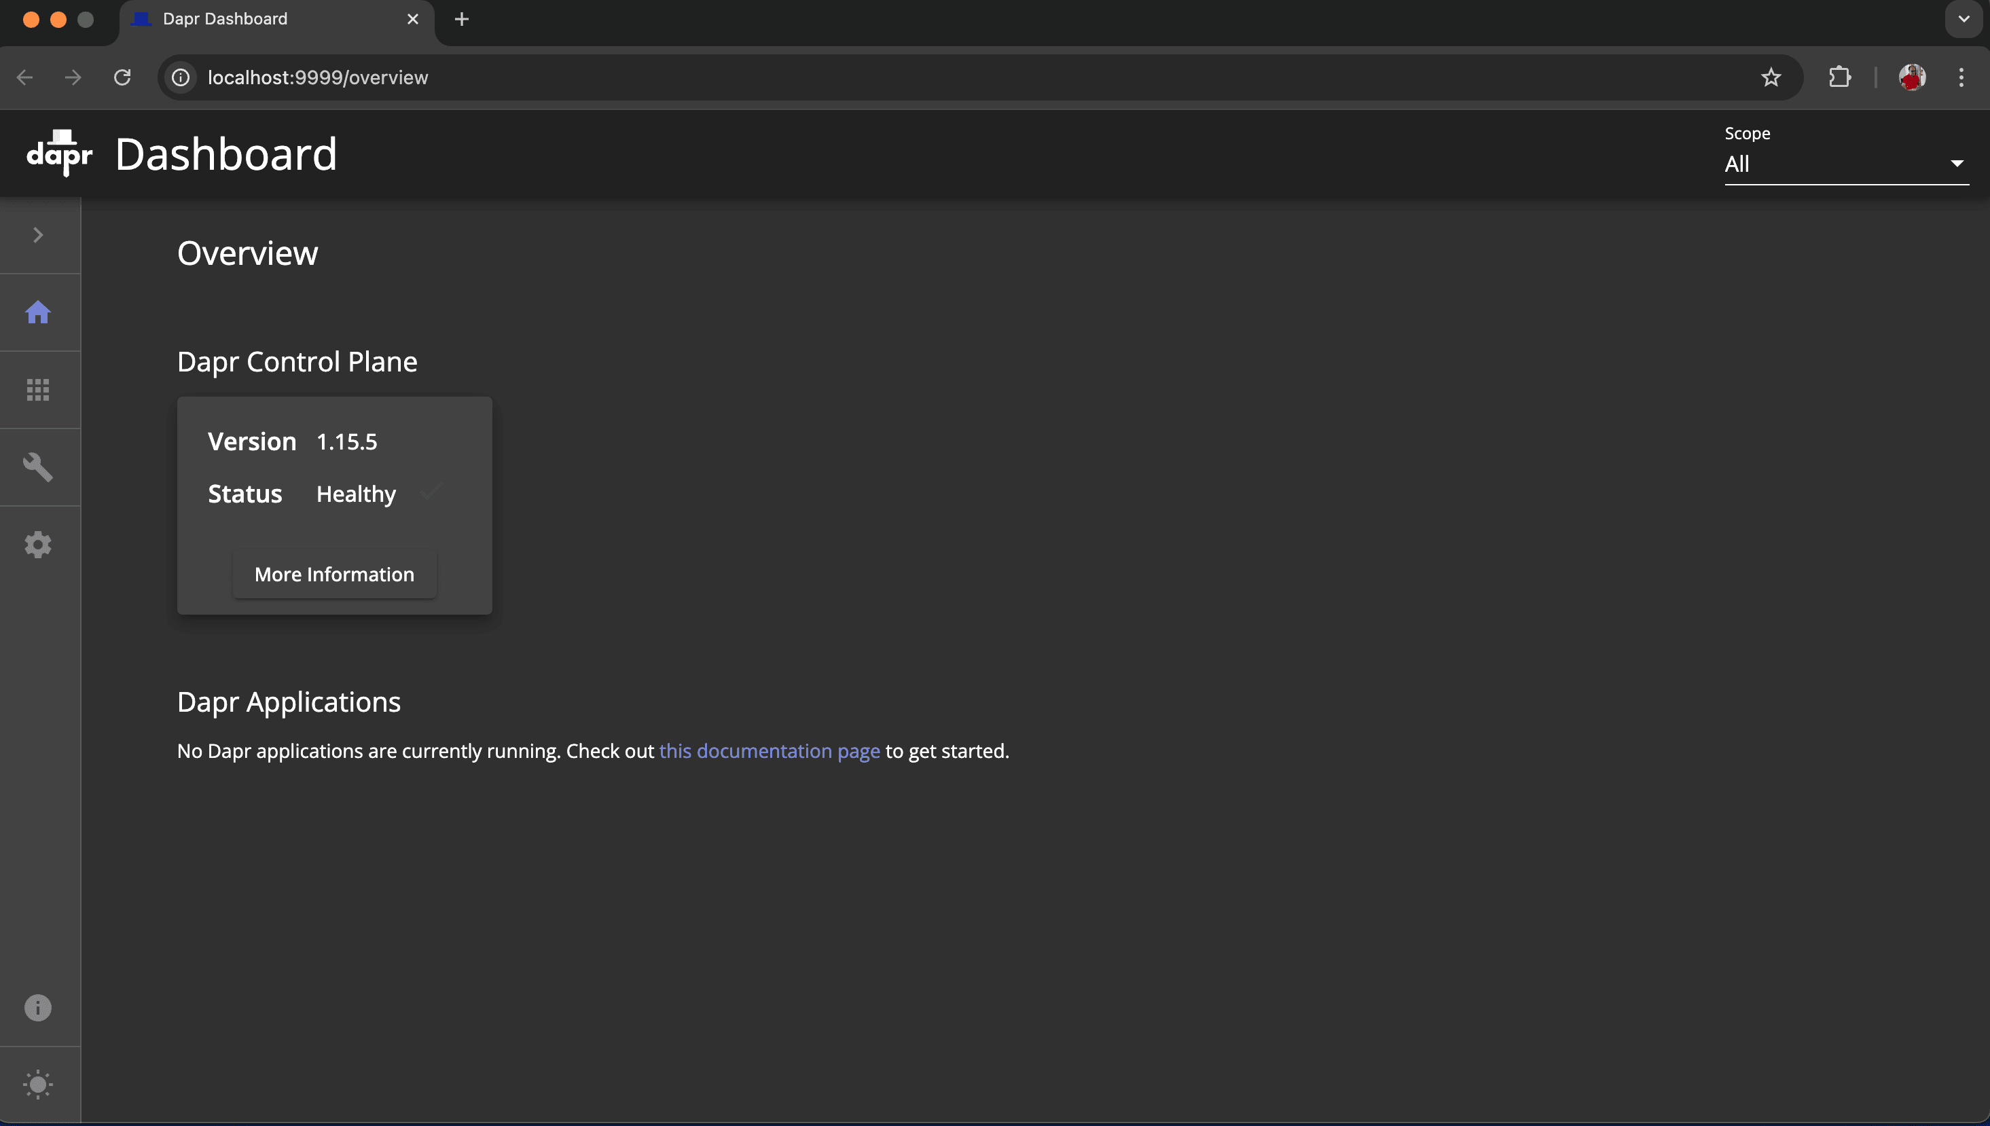Viewport: 1990px width, 1126px height.
Task: Expand the sidebar with the chevron arrow
Action: (x=38, y=235)
